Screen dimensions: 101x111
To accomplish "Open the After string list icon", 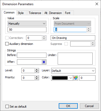I will [44, 62].
